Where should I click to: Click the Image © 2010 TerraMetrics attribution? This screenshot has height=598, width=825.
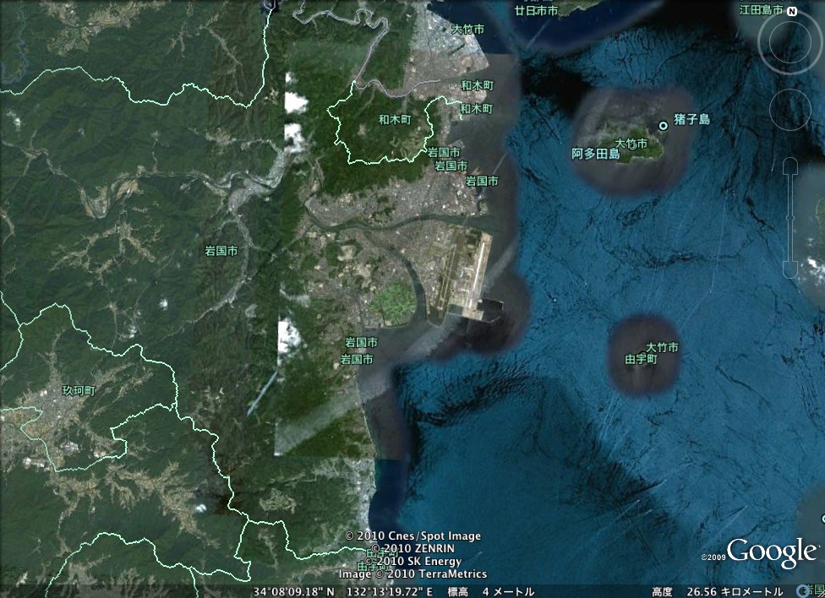(x=412, y=574)
